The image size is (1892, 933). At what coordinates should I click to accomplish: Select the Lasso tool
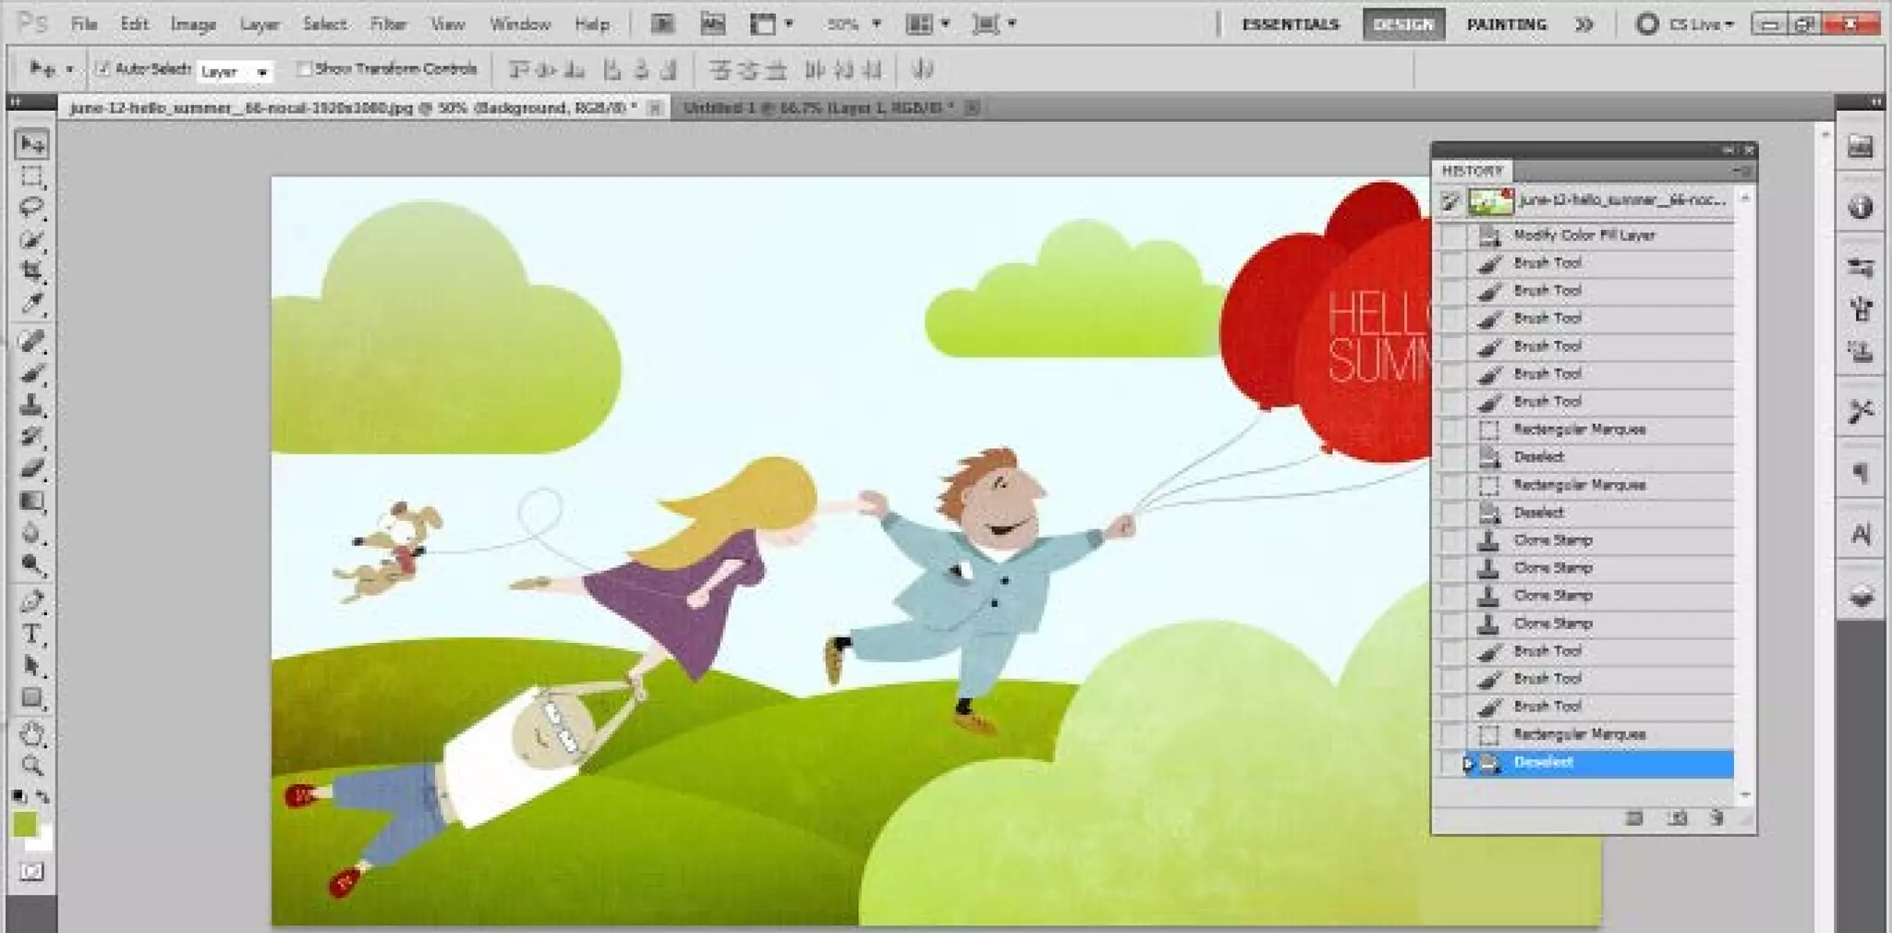click(x=31, y=207)
